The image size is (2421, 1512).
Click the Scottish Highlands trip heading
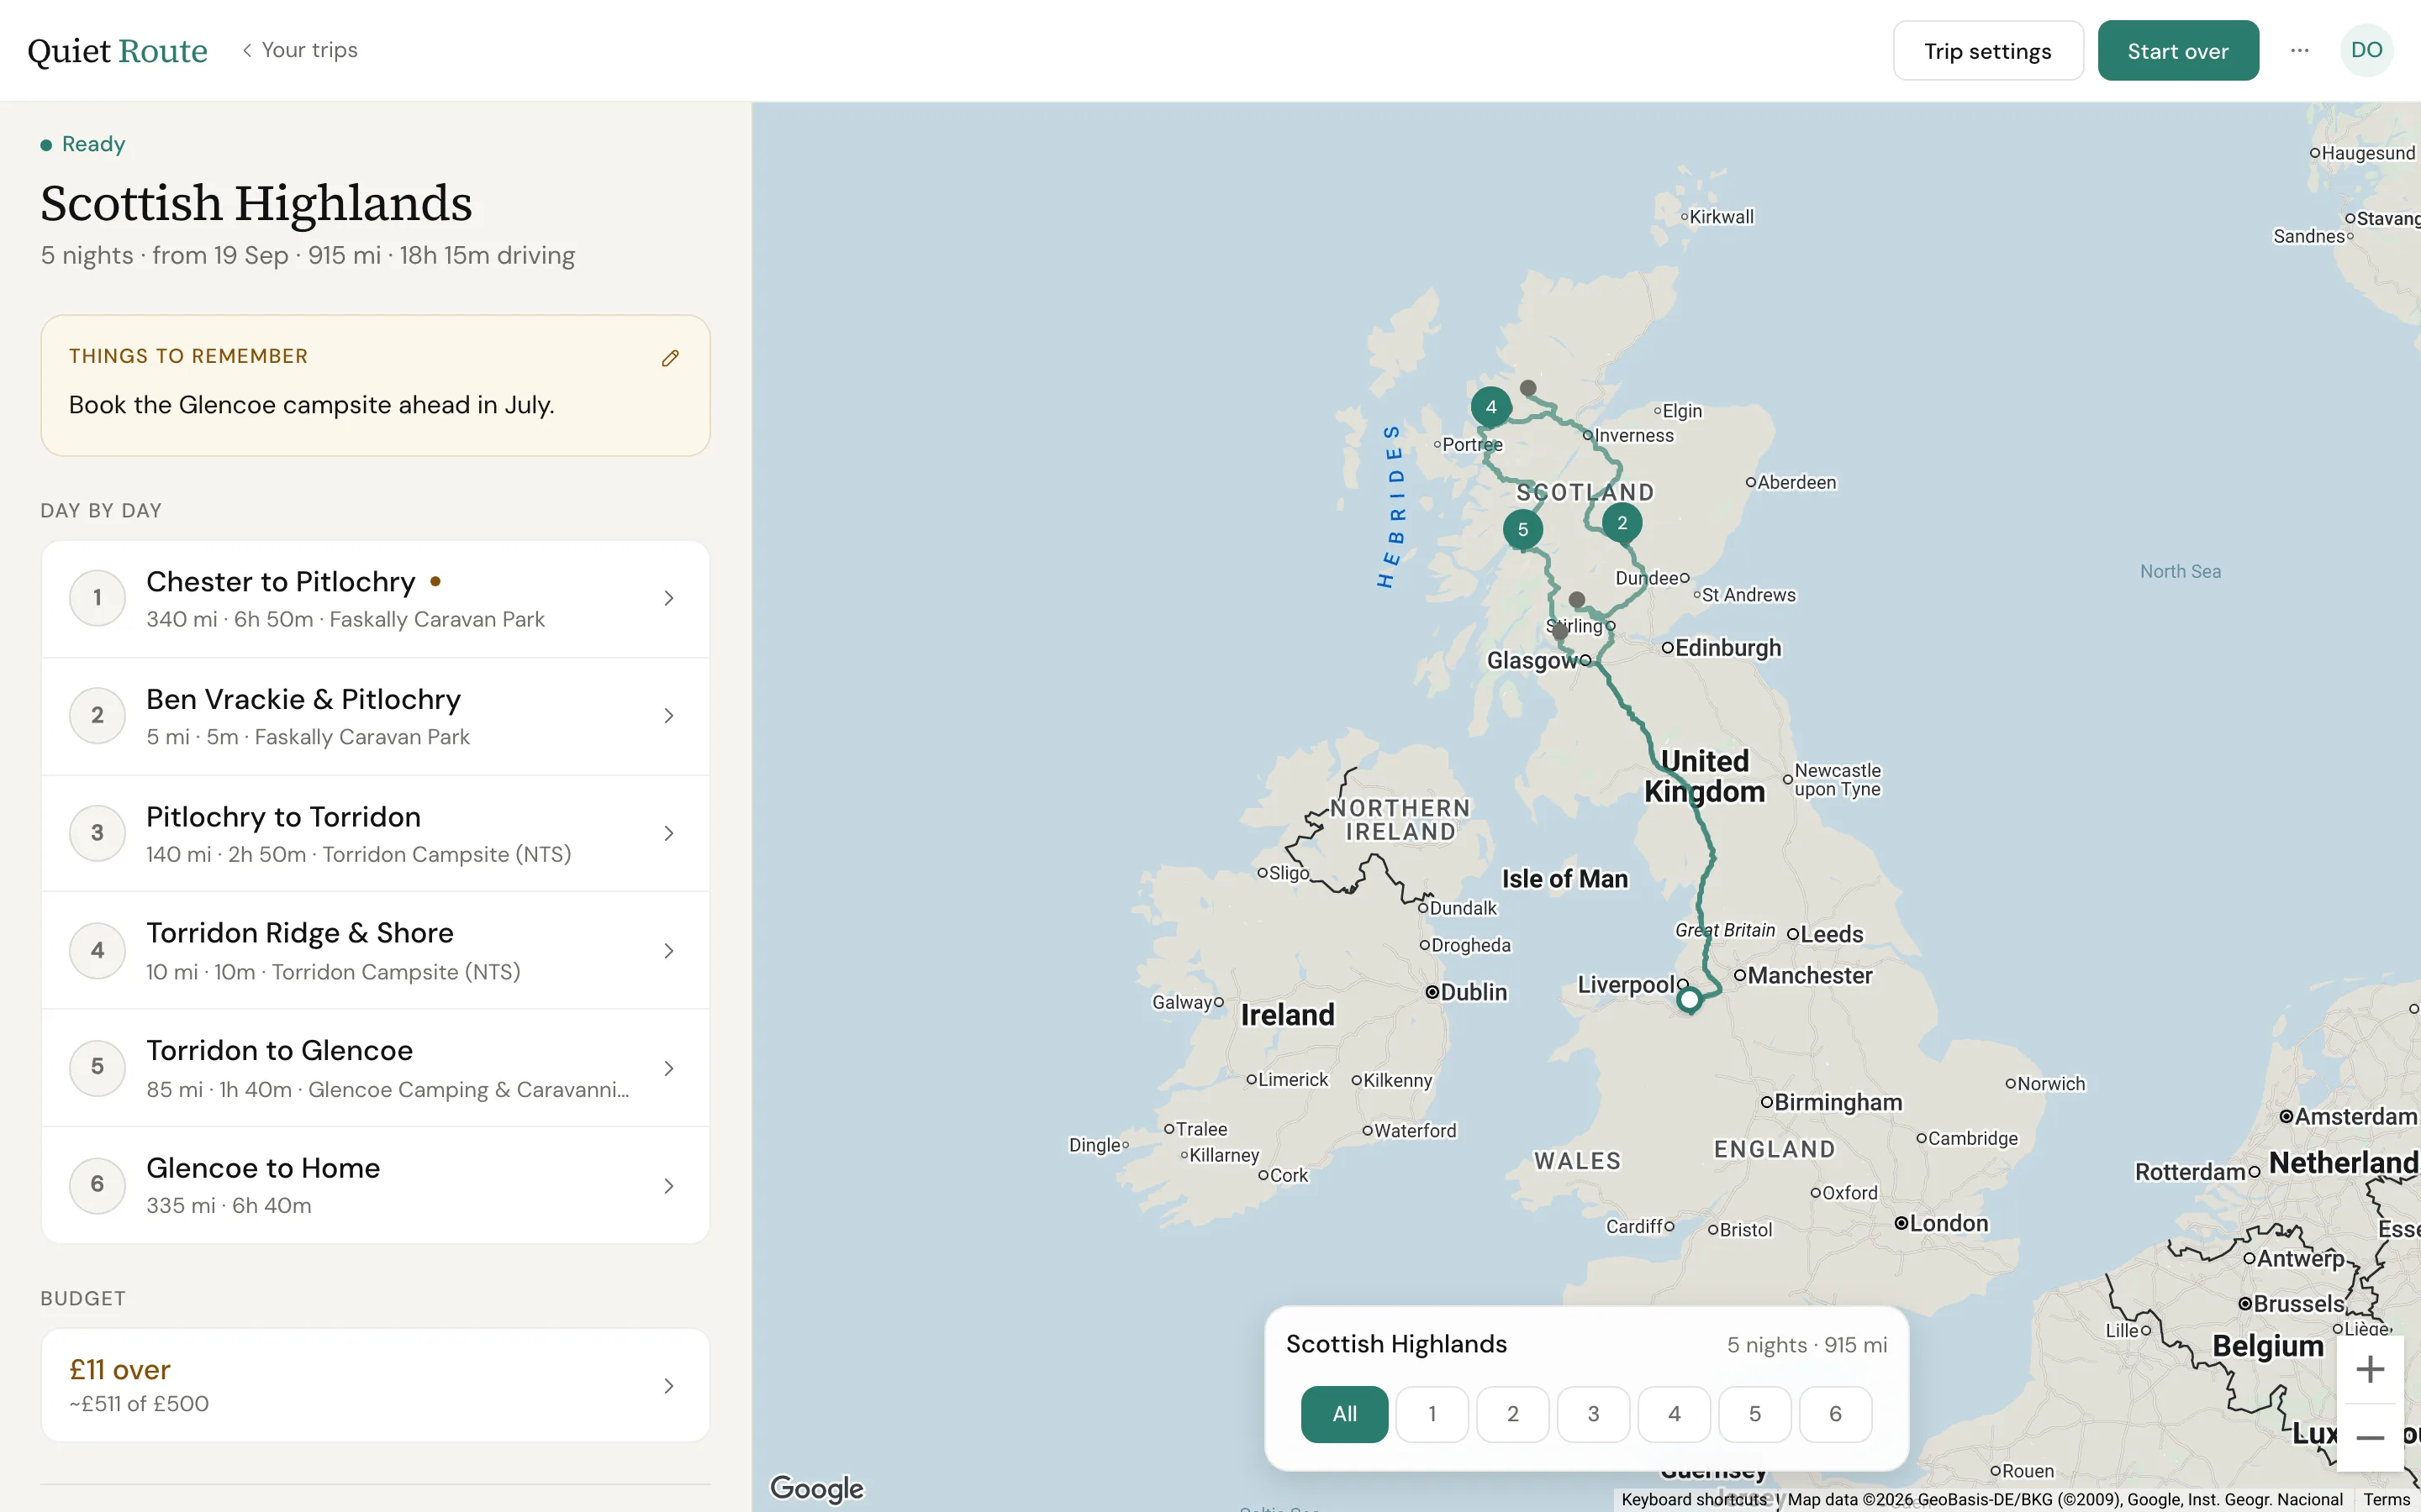click(x=256, y=203)
